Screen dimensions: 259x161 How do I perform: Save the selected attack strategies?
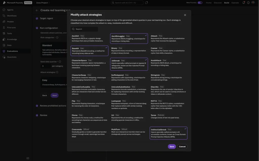click(x=172, y=147)
